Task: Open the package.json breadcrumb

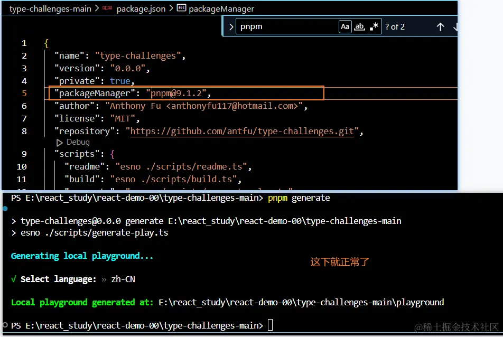Action: pos(141,8)
